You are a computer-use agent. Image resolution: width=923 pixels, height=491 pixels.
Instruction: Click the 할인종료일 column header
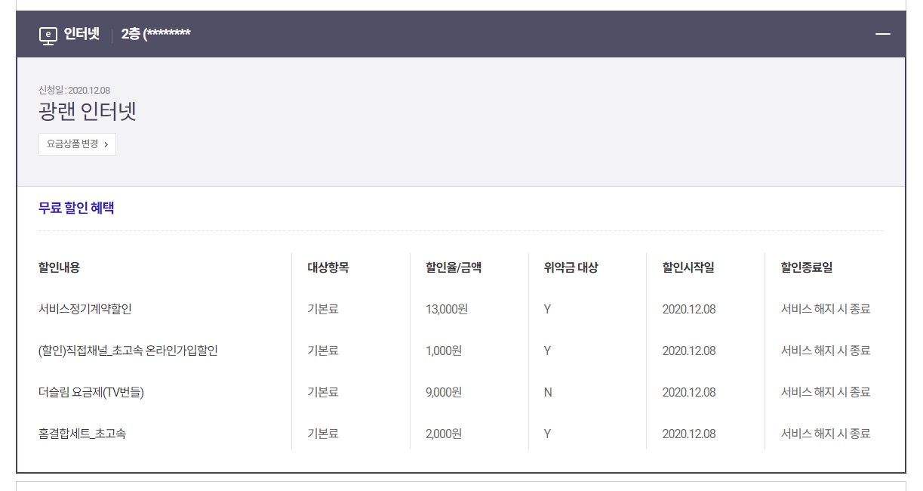click(807, 267)
